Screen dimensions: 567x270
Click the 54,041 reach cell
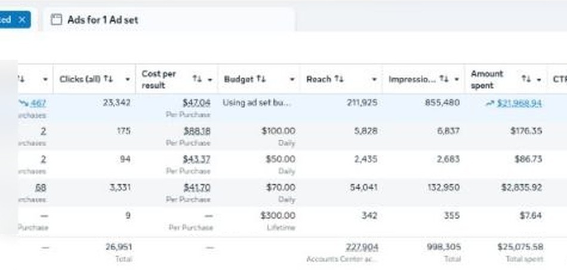pyautogui.click(x=364, y=188)
